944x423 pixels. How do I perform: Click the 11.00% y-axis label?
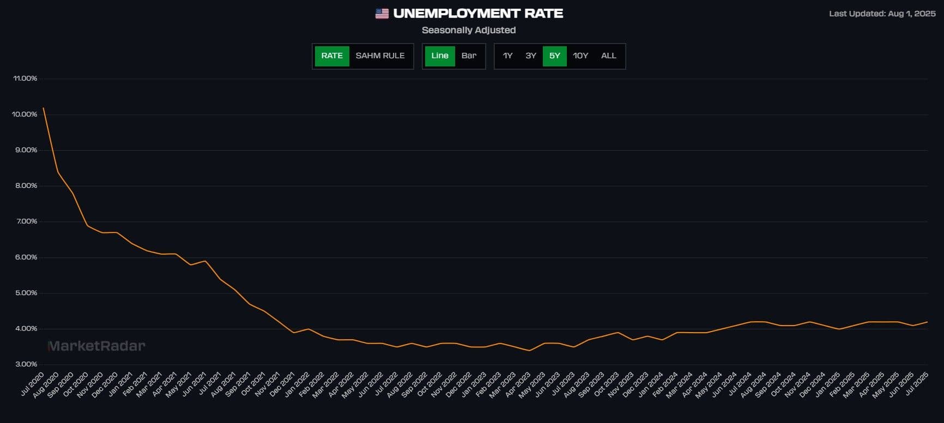point(25,78)
